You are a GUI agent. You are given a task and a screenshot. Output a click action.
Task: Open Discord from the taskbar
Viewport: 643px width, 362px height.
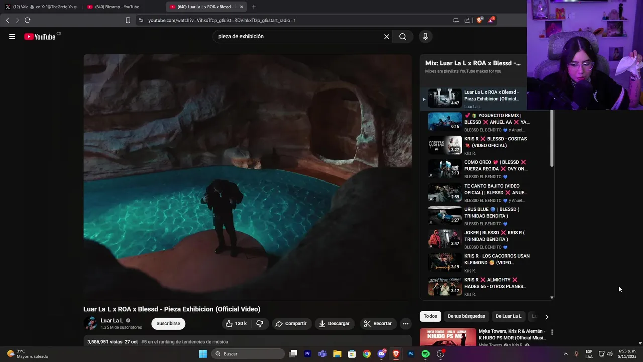(x=381, y=354)
